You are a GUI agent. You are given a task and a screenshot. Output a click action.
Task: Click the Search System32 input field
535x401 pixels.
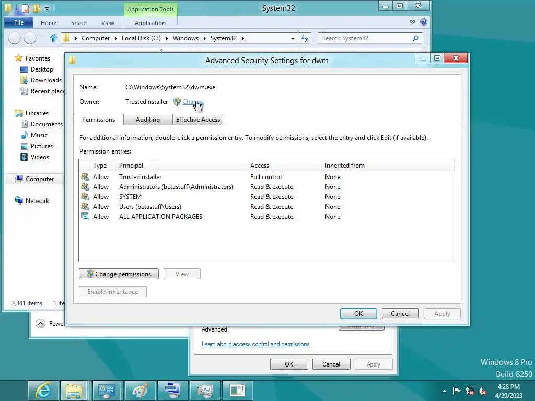[x=365, y=38]
